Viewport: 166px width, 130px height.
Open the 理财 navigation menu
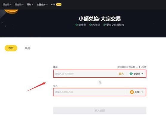30,4
